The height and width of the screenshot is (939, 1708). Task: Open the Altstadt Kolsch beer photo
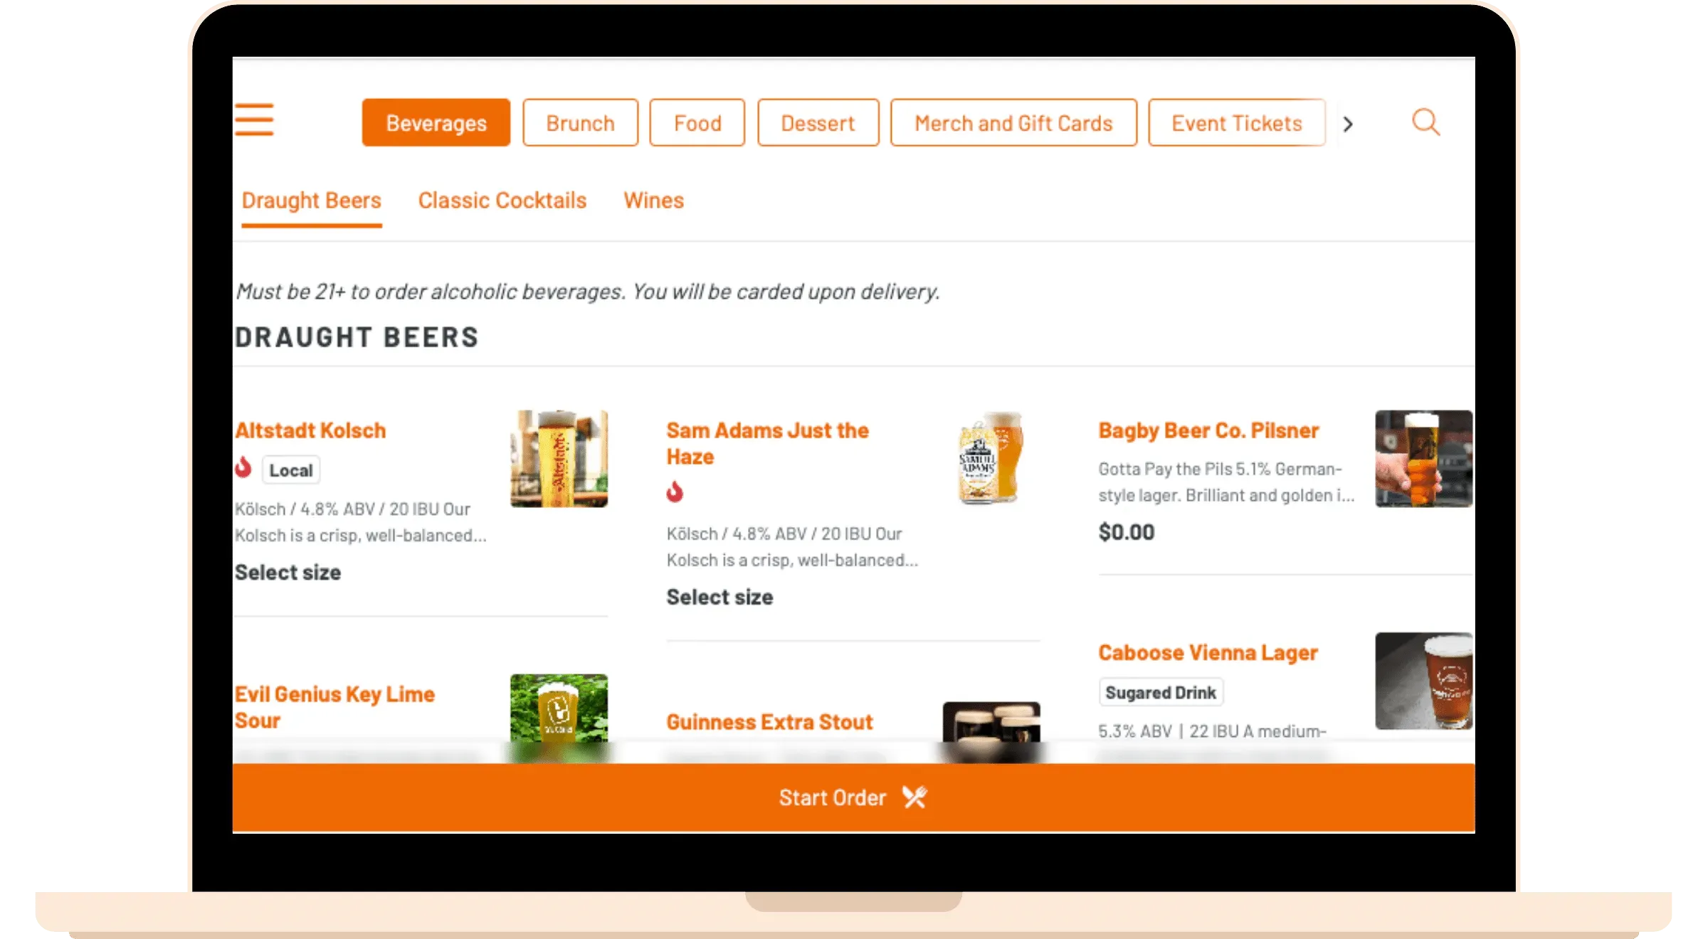(x=559, y=459)
